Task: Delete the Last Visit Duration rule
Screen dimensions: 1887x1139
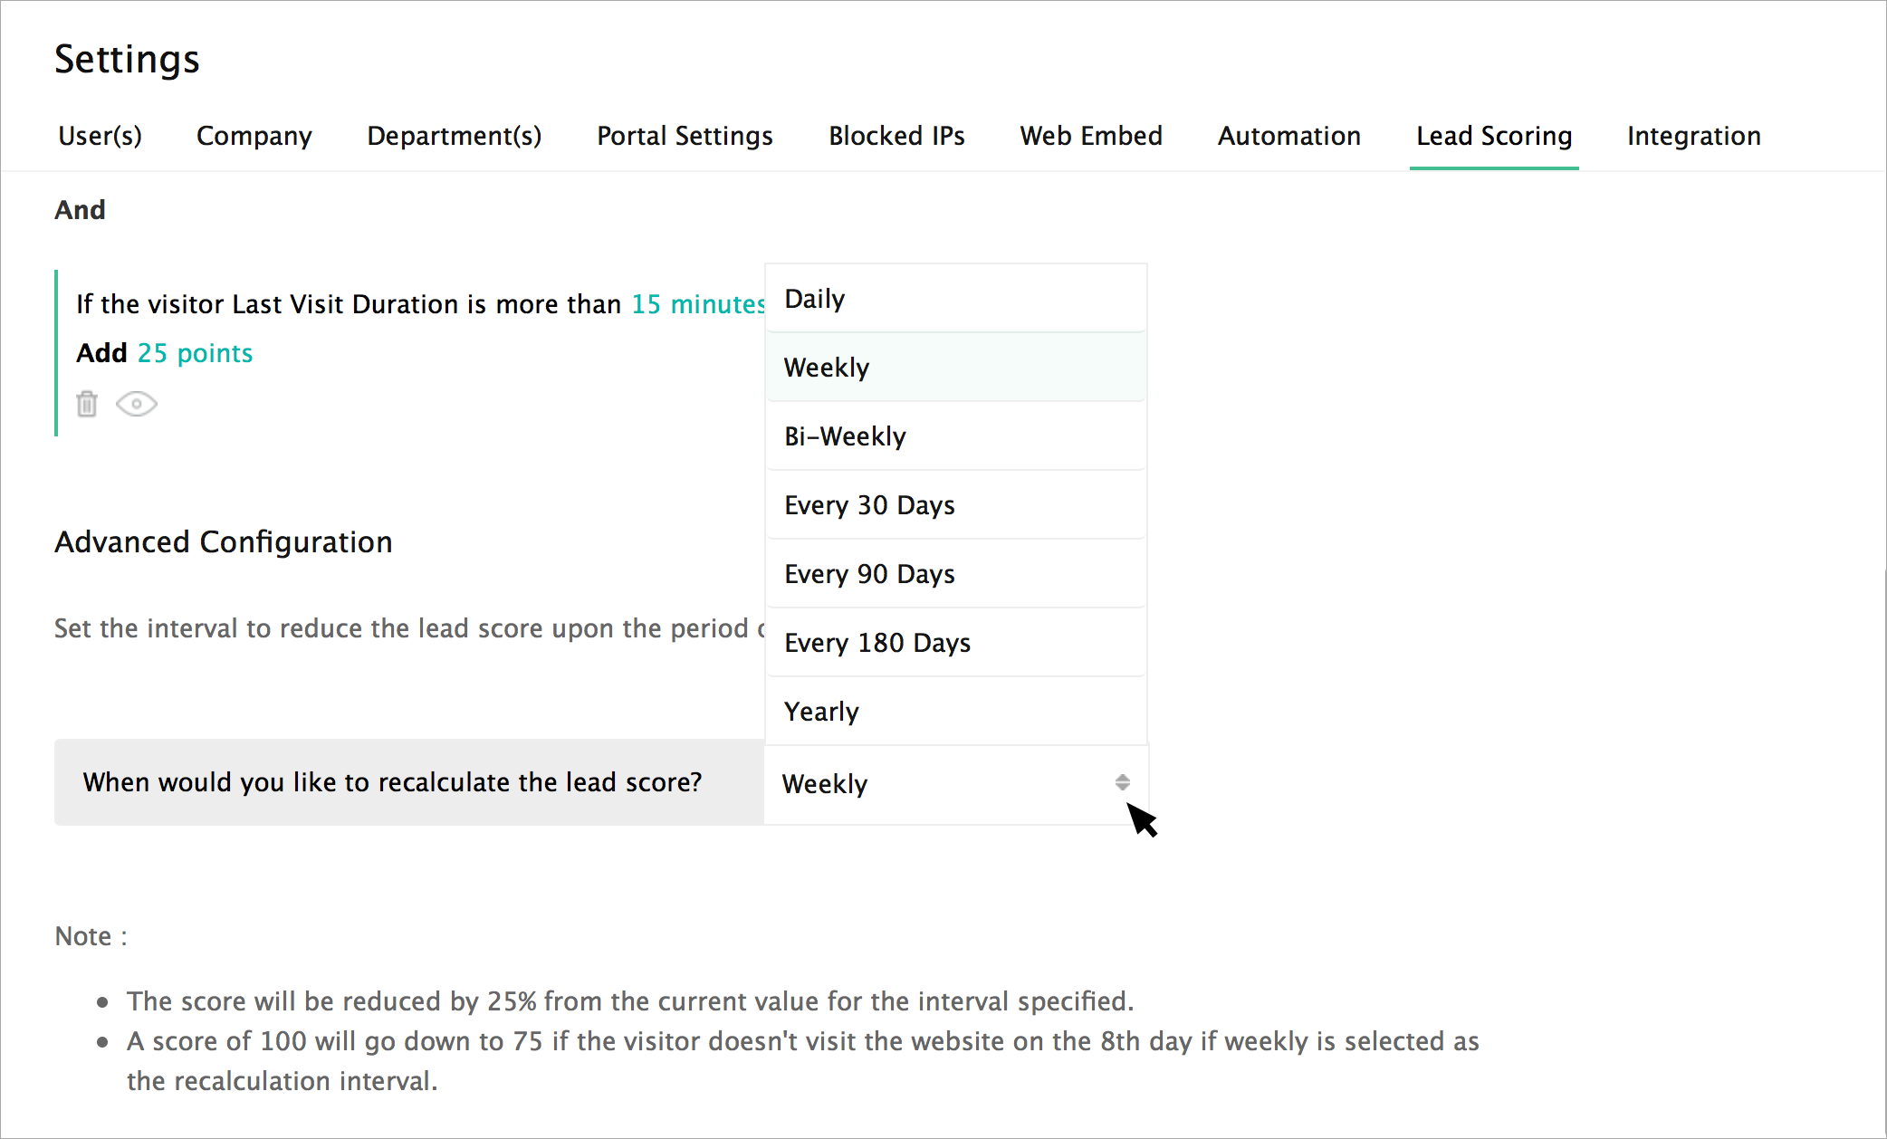Action: (x=87, y=404)
